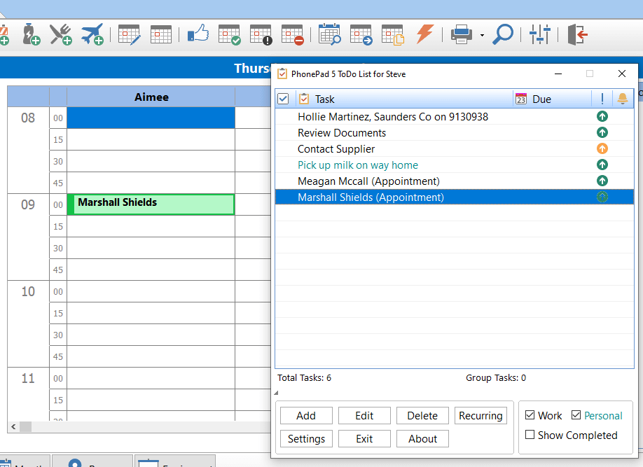Viewport: 643px width, 467px height.
Task: Click the plain calendar view icon
Action: point(161,34)
